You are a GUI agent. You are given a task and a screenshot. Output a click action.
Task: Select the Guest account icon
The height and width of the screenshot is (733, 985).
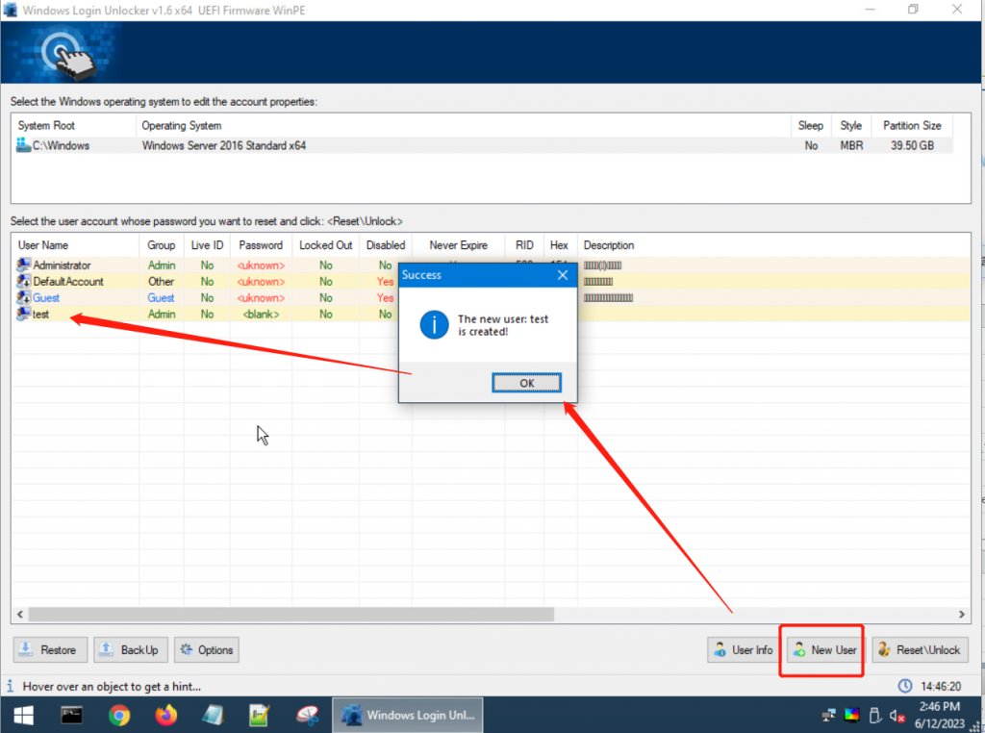point(24,297)
